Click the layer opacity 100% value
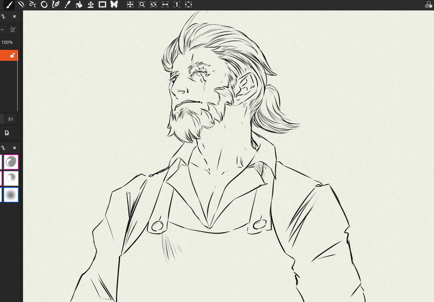The image size is (434, 302). pos(7,42)
